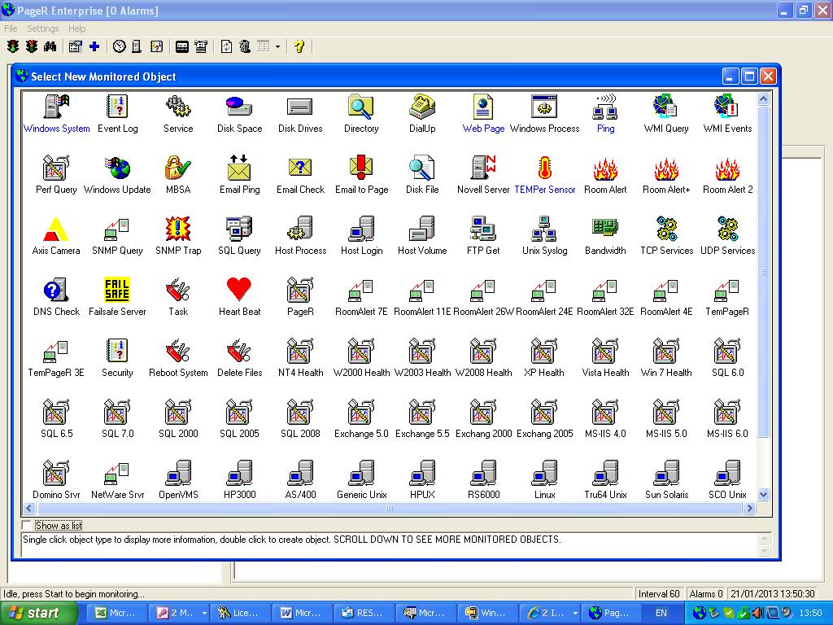The image size is (833, 625).
Task: Click the object list scroll-up arrow
Action: pos(763,98)
